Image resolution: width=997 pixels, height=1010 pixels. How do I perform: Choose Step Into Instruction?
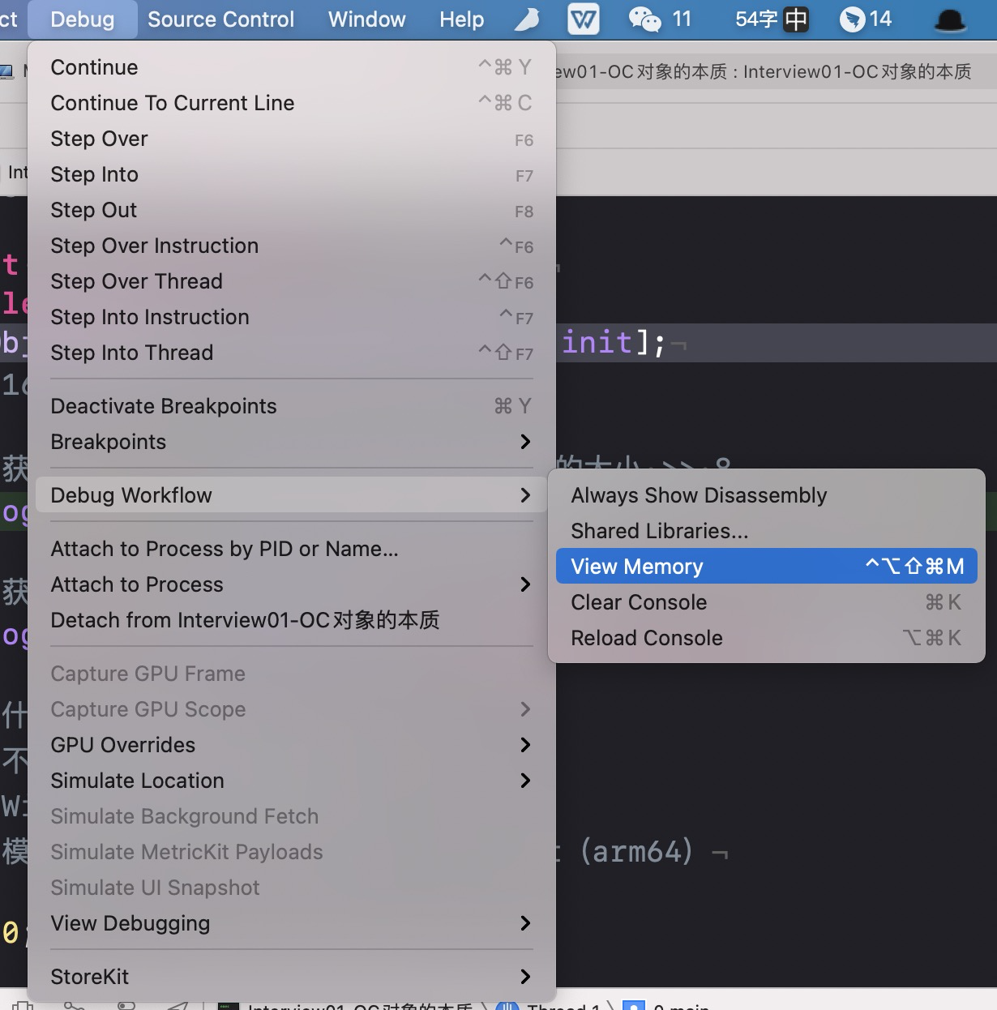[x=292, y=317]
